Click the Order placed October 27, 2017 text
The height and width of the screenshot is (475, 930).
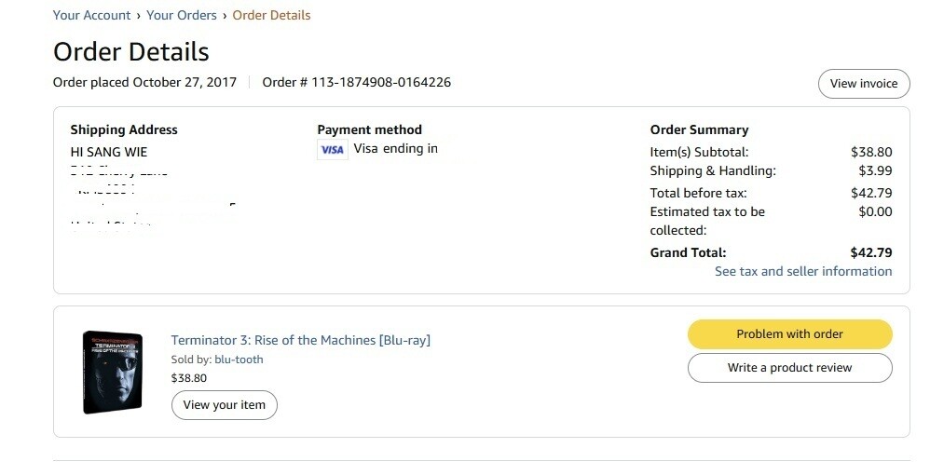(x=144, y=82)
